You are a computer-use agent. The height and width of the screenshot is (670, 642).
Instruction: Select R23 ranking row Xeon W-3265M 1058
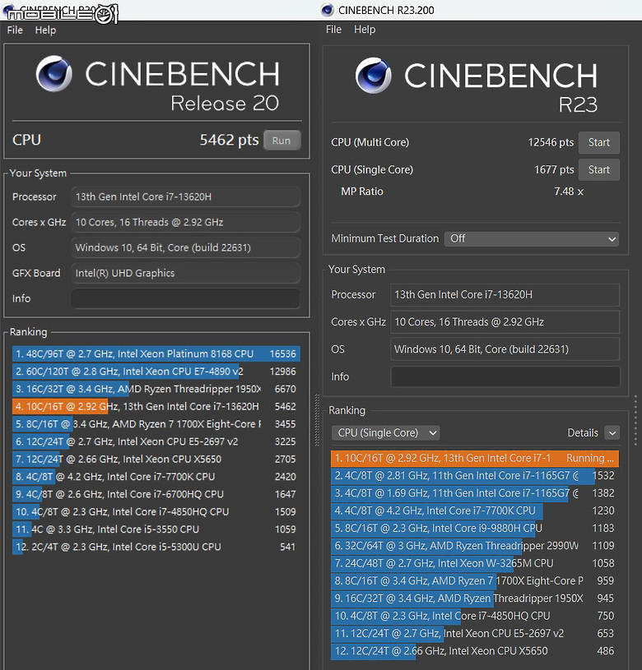(x=475, y=564)
